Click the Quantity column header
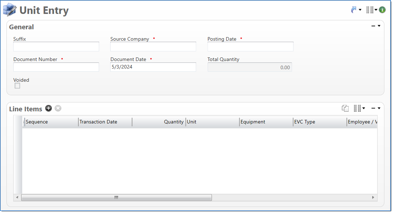 pos(159,122)
